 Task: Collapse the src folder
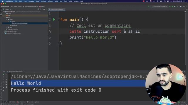pos(5,17)
